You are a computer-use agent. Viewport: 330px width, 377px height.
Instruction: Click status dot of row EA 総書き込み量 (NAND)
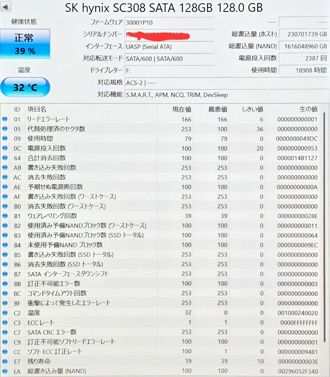(5, 371)
